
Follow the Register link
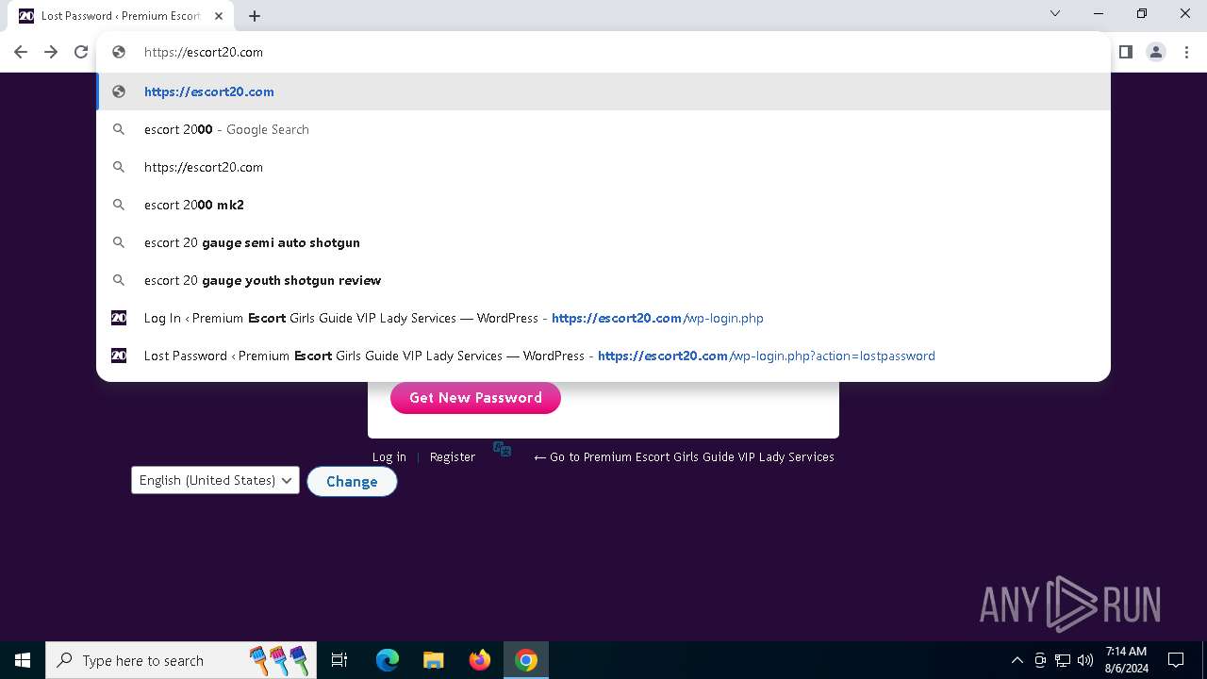click(x=453, y=456)
